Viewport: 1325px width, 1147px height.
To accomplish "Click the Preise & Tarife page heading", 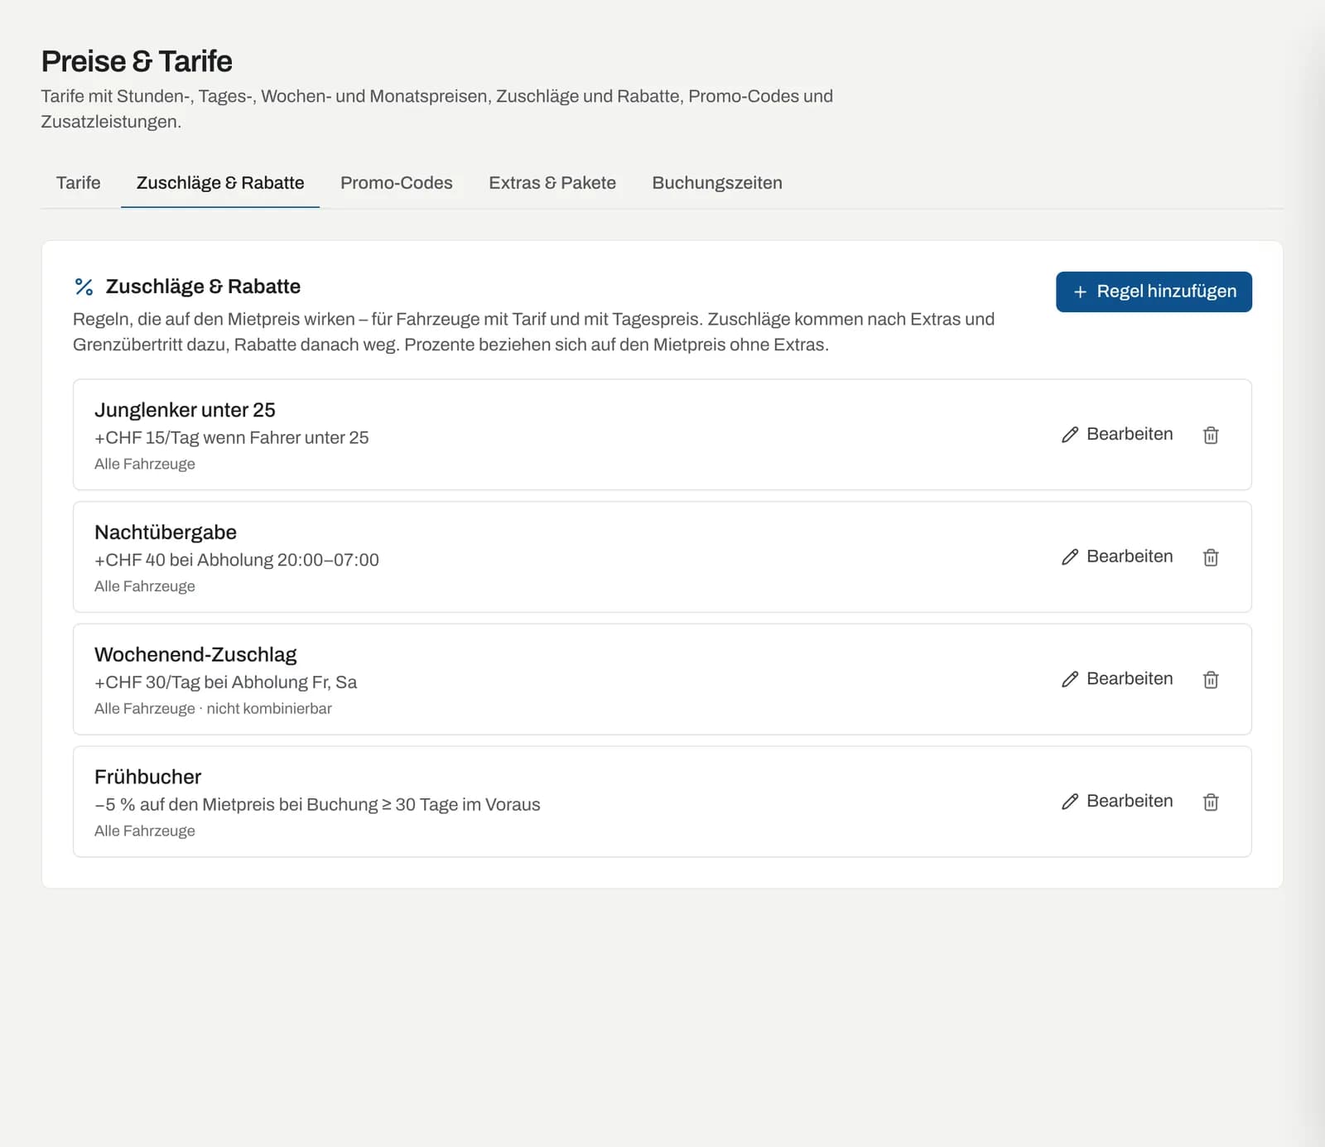I will pos(137,61).
